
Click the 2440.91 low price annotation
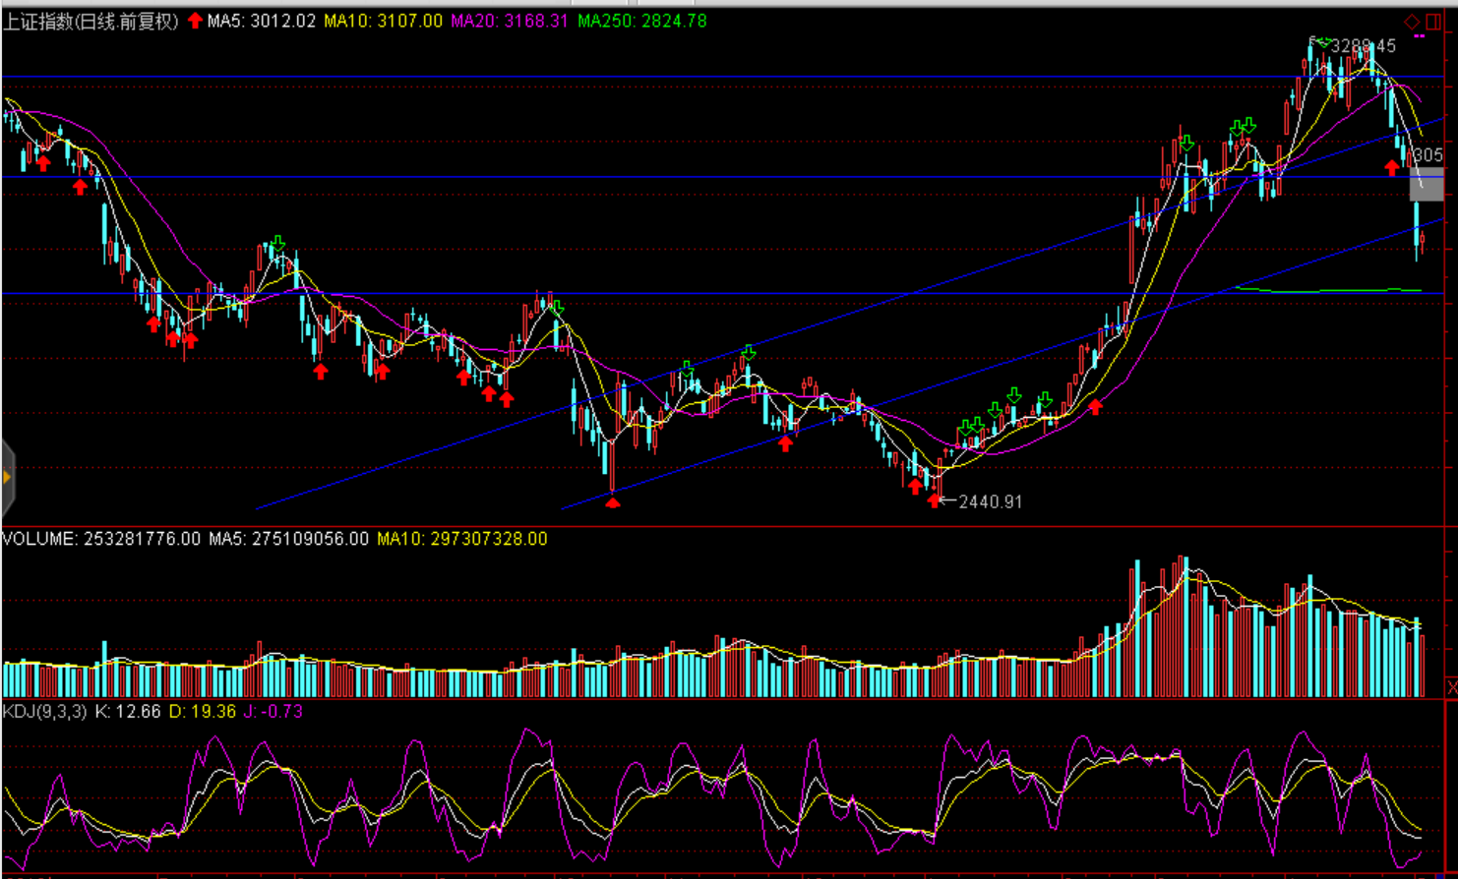coord(990,501)
